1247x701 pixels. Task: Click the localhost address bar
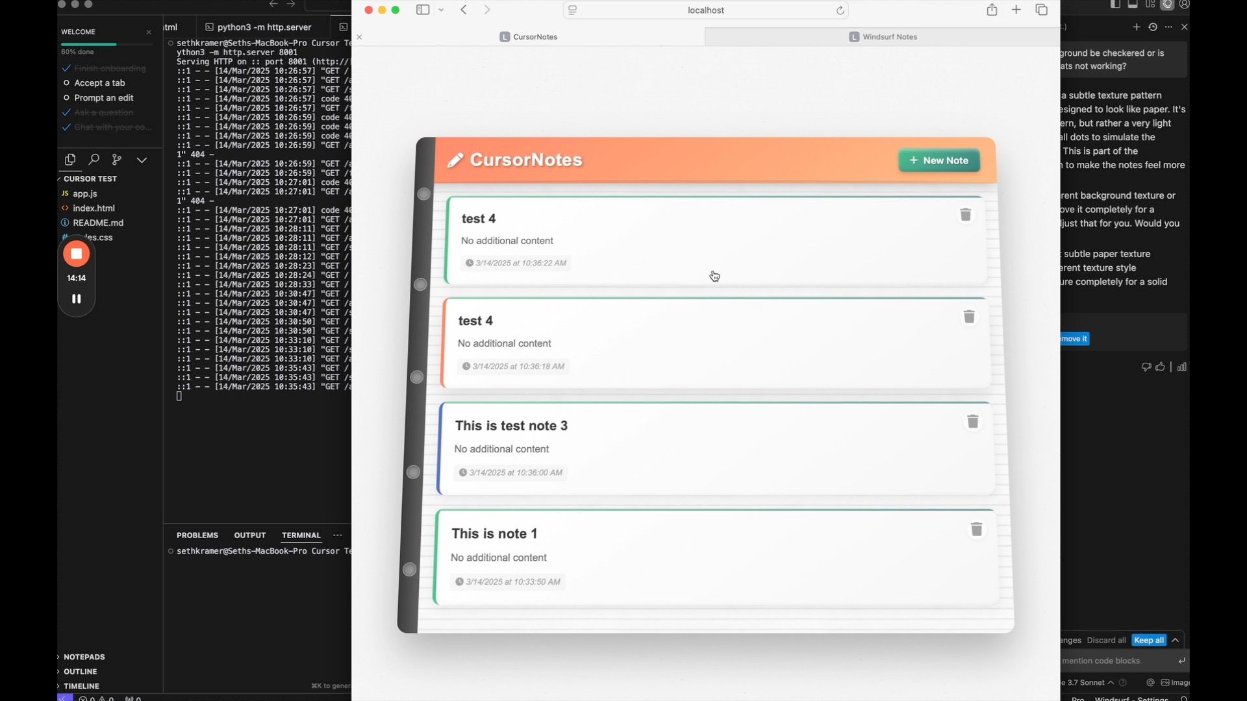(x=705, y=10)
